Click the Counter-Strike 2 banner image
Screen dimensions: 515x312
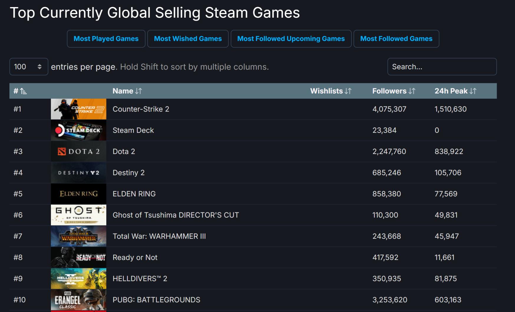78,109
